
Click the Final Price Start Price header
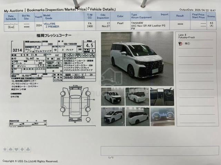[x=198, y=16]
